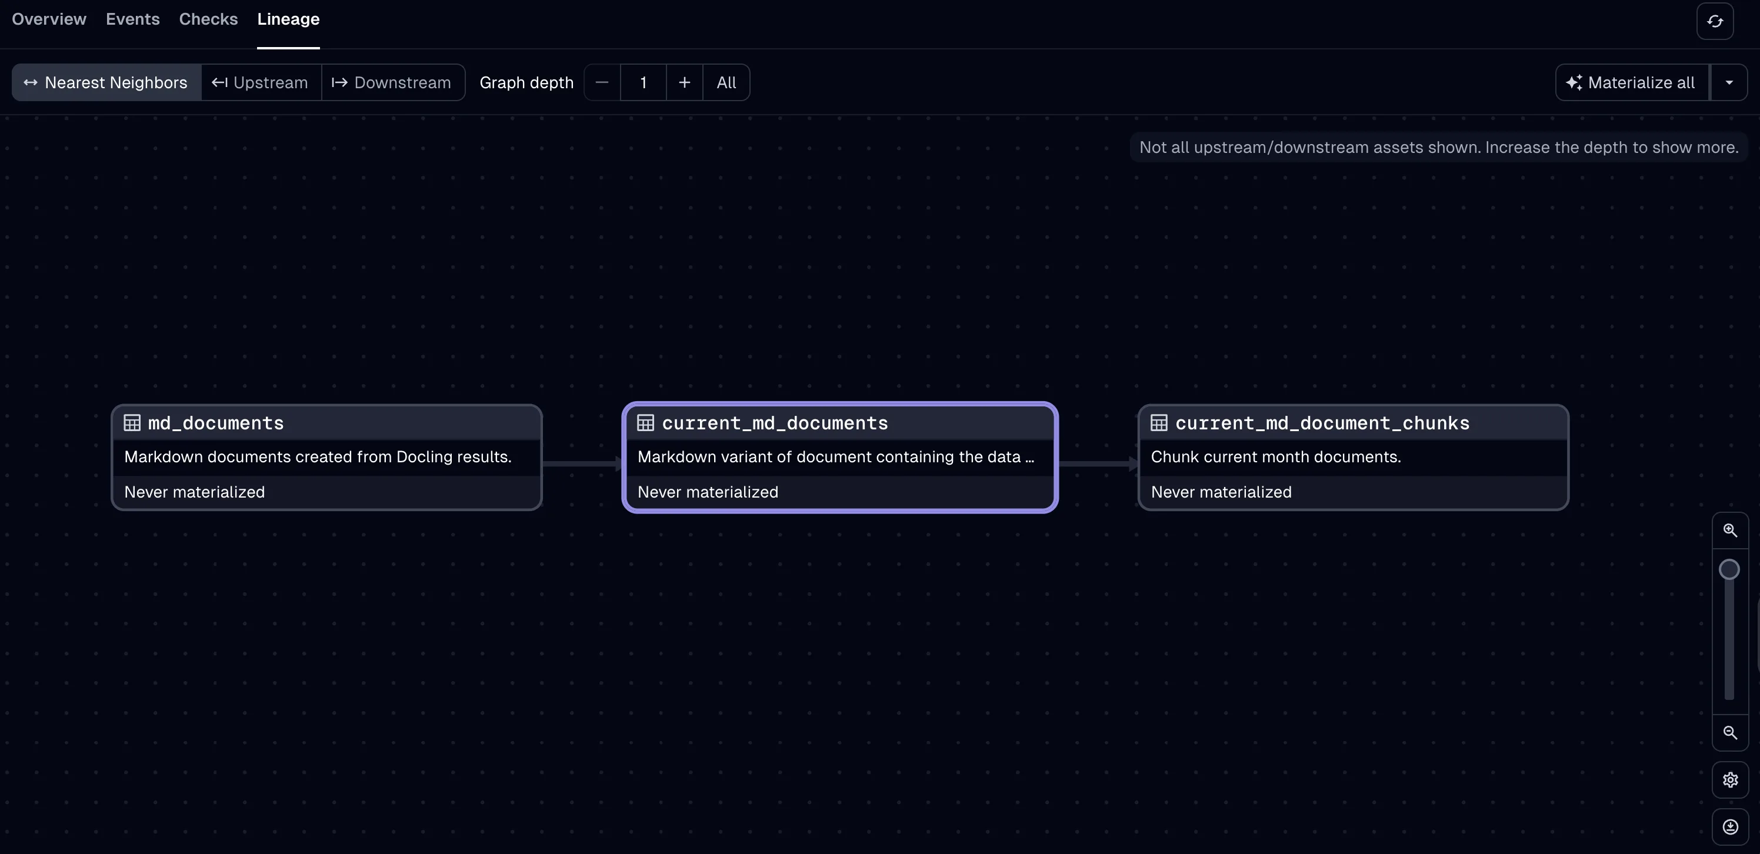The height and width of the screenshot is (854, 1760).
Task: Expand the Materialize all dropdown arrow
Action: 1729,83
